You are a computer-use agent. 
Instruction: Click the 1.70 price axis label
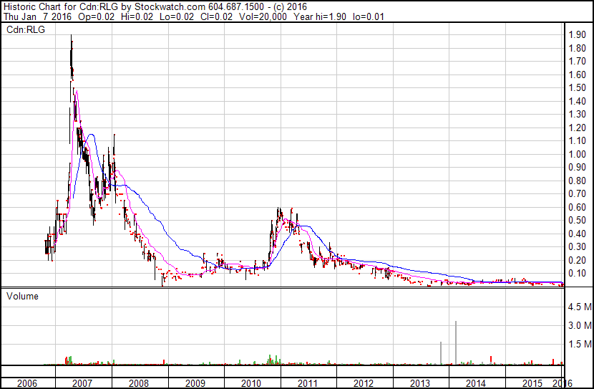(x=578, y=62)
